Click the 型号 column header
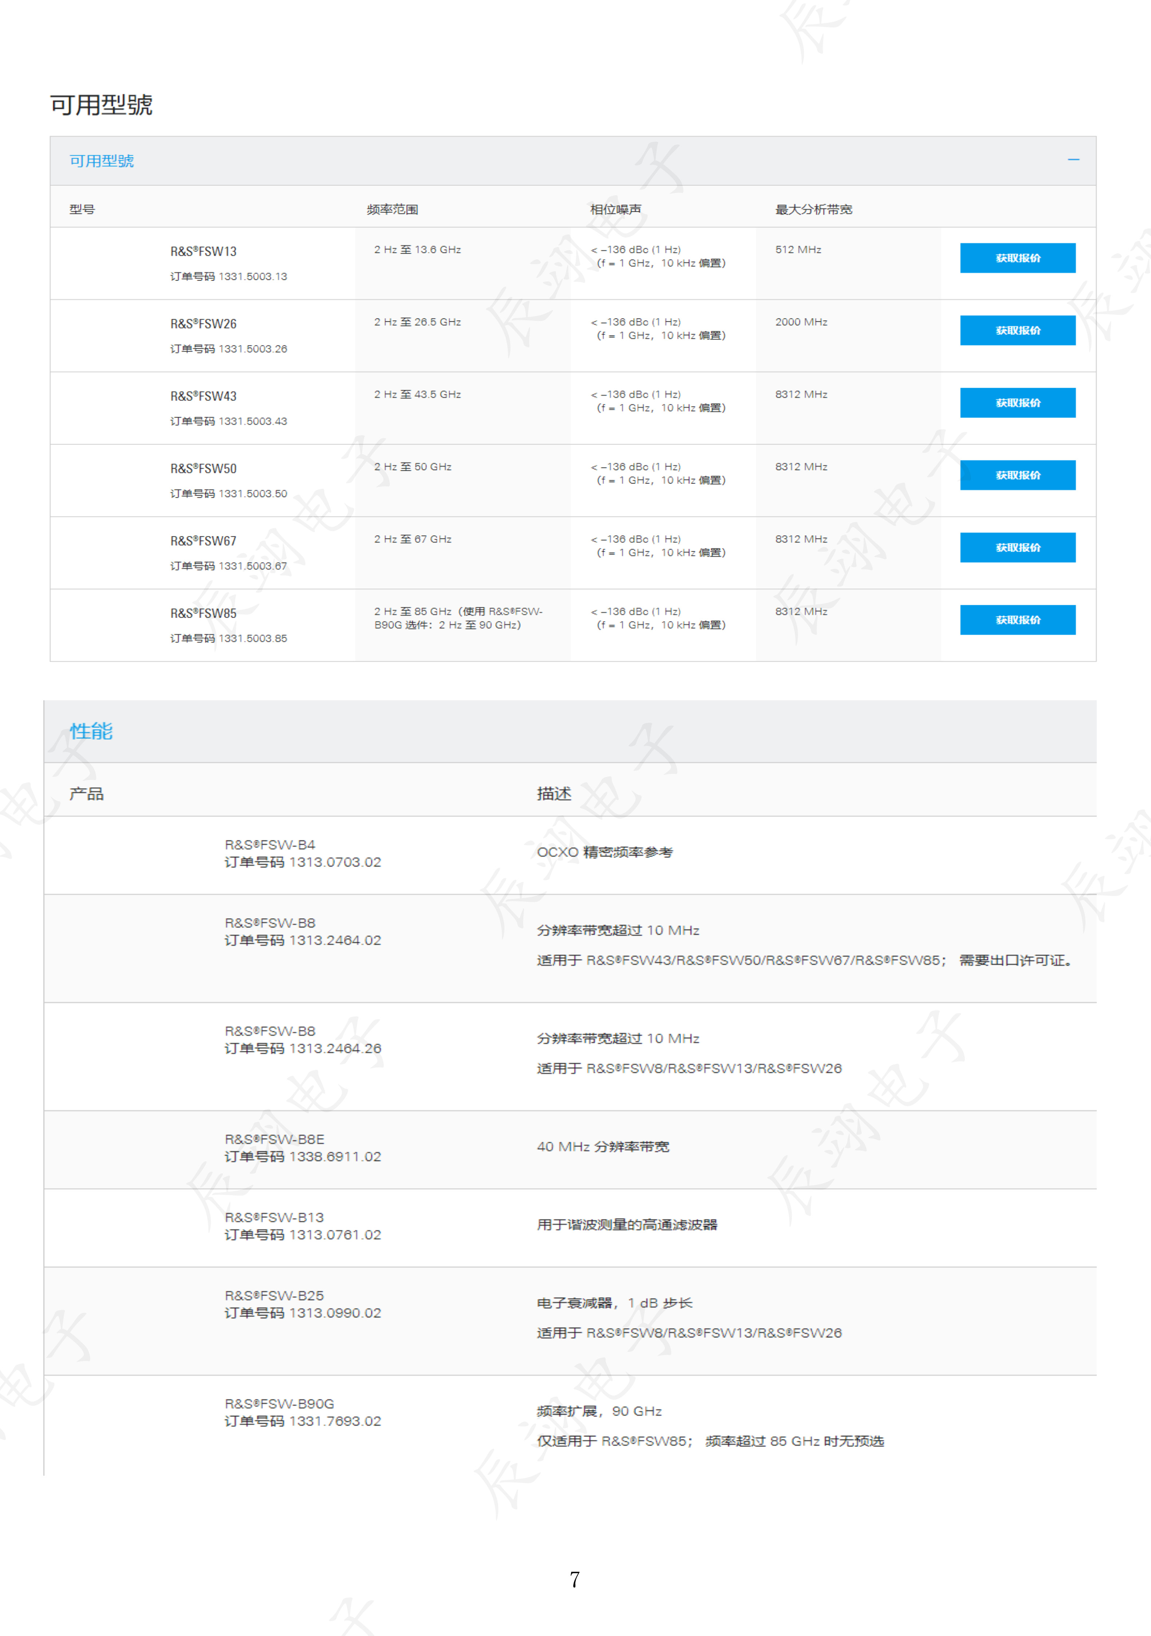This screenshot has width=1151, height=1636. [x=82, y=210]
